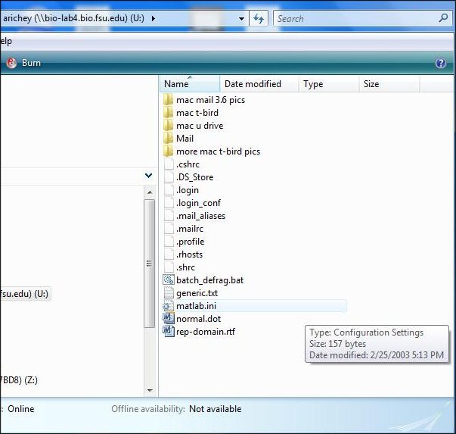
Task: Select the U: drive in navigation tree
Action: [x=25, y=294]
